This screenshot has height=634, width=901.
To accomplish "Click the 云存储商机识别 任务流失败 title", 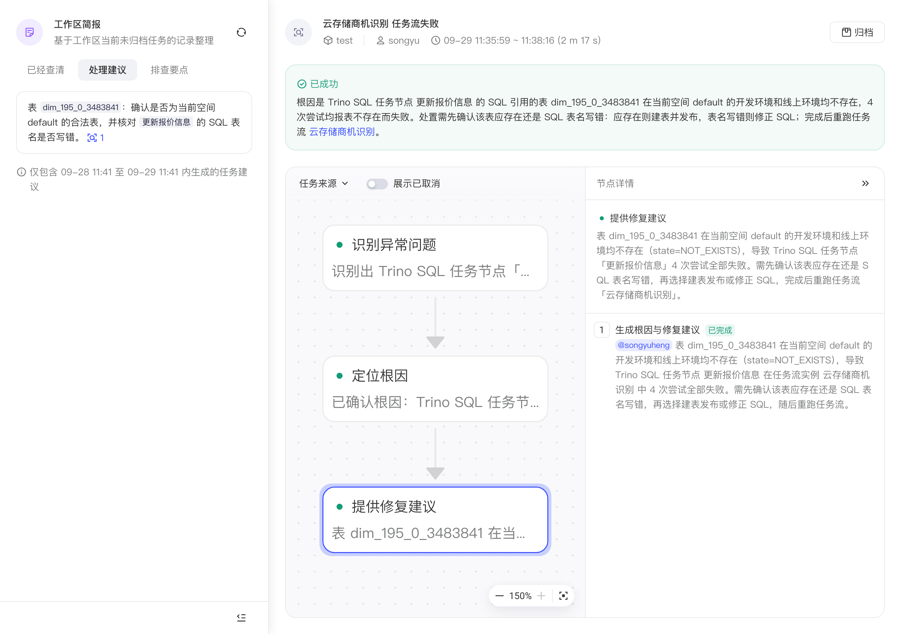I will 381,24.
